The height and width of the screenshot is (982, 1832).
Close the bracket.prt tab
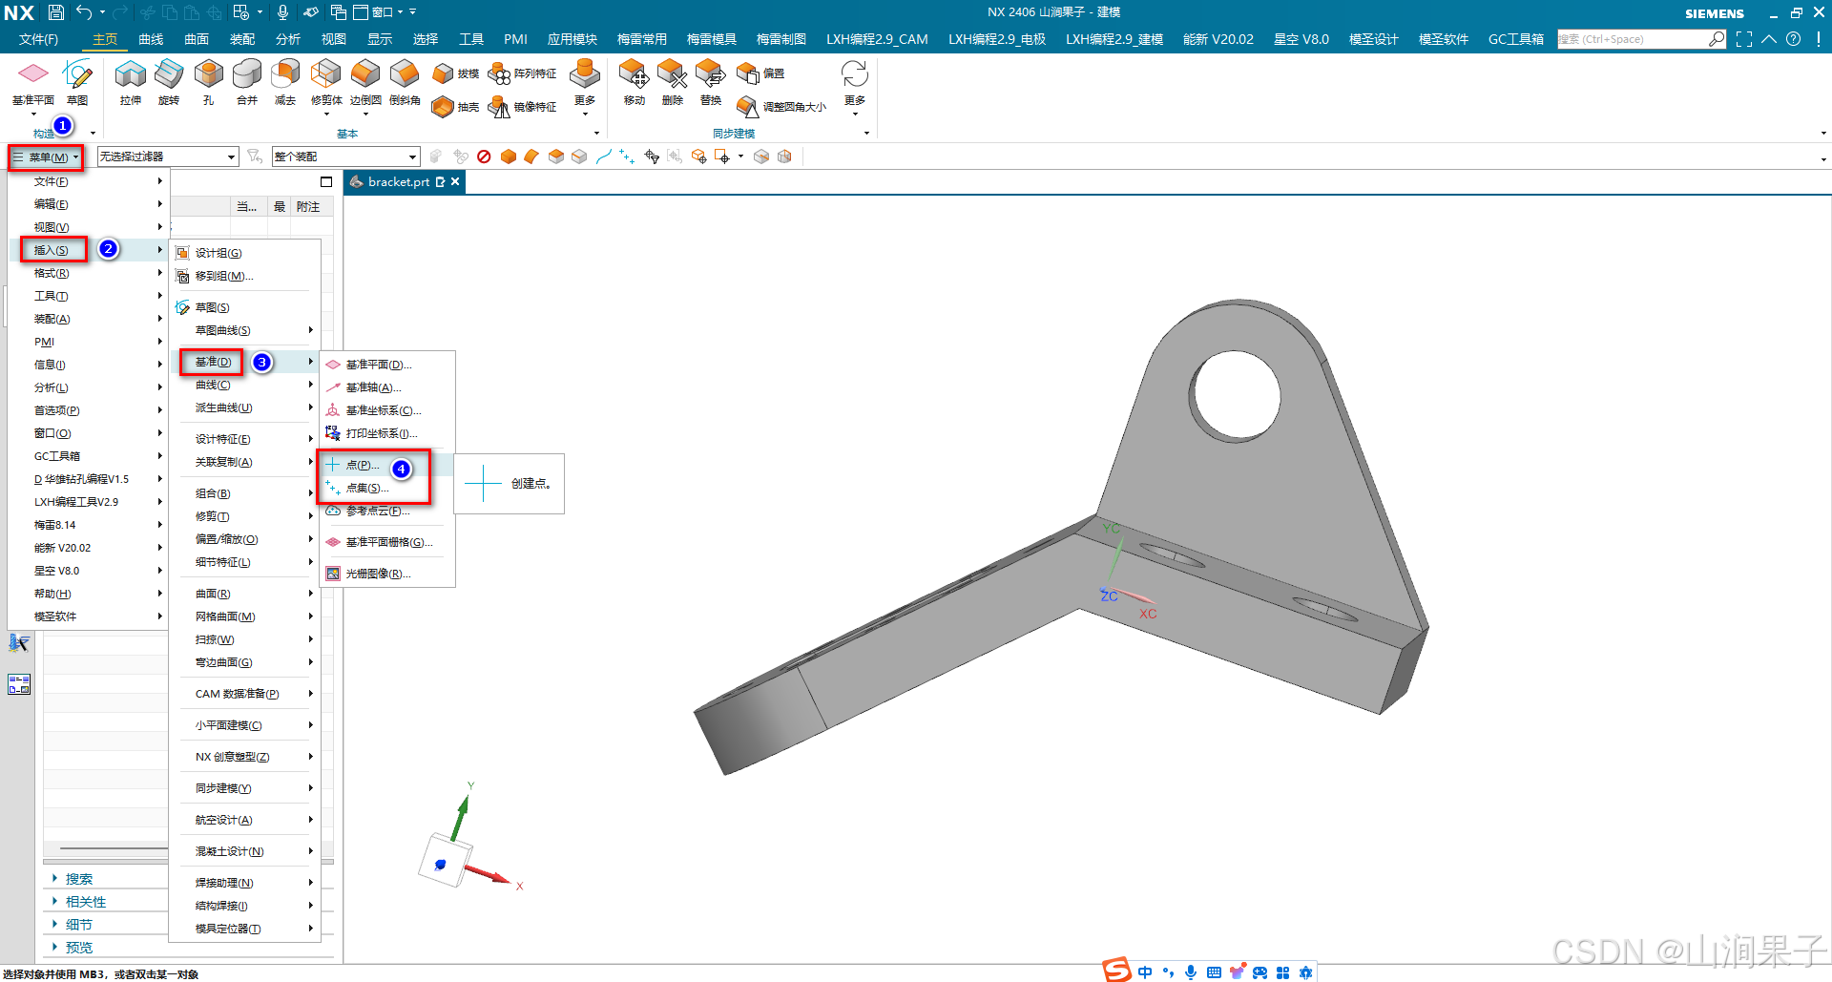pyautogui.click(x=455, y=182)
